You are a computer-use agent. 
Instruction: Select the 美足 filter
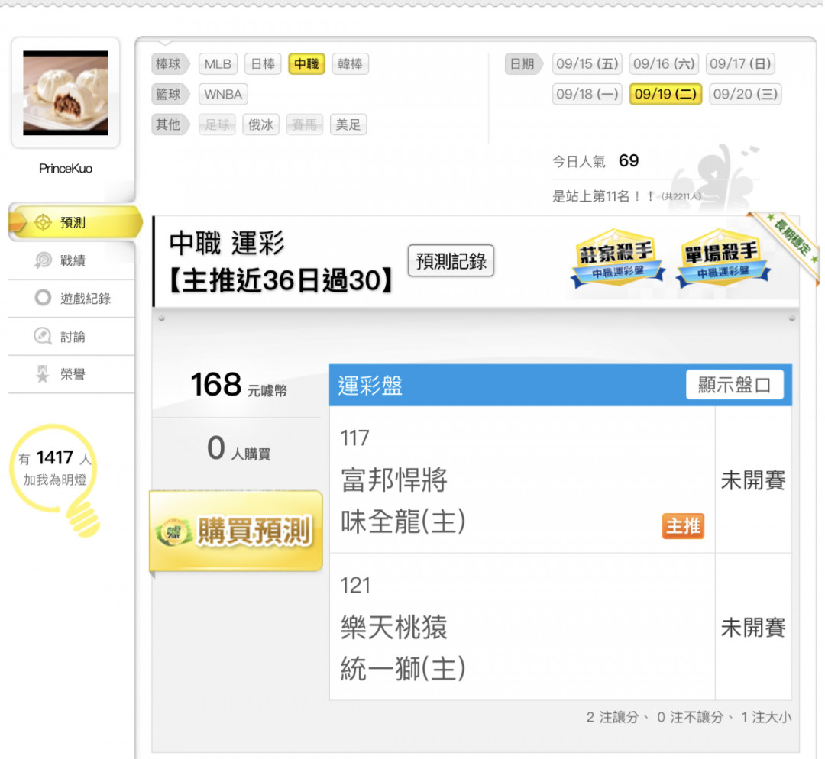[348, 124]
